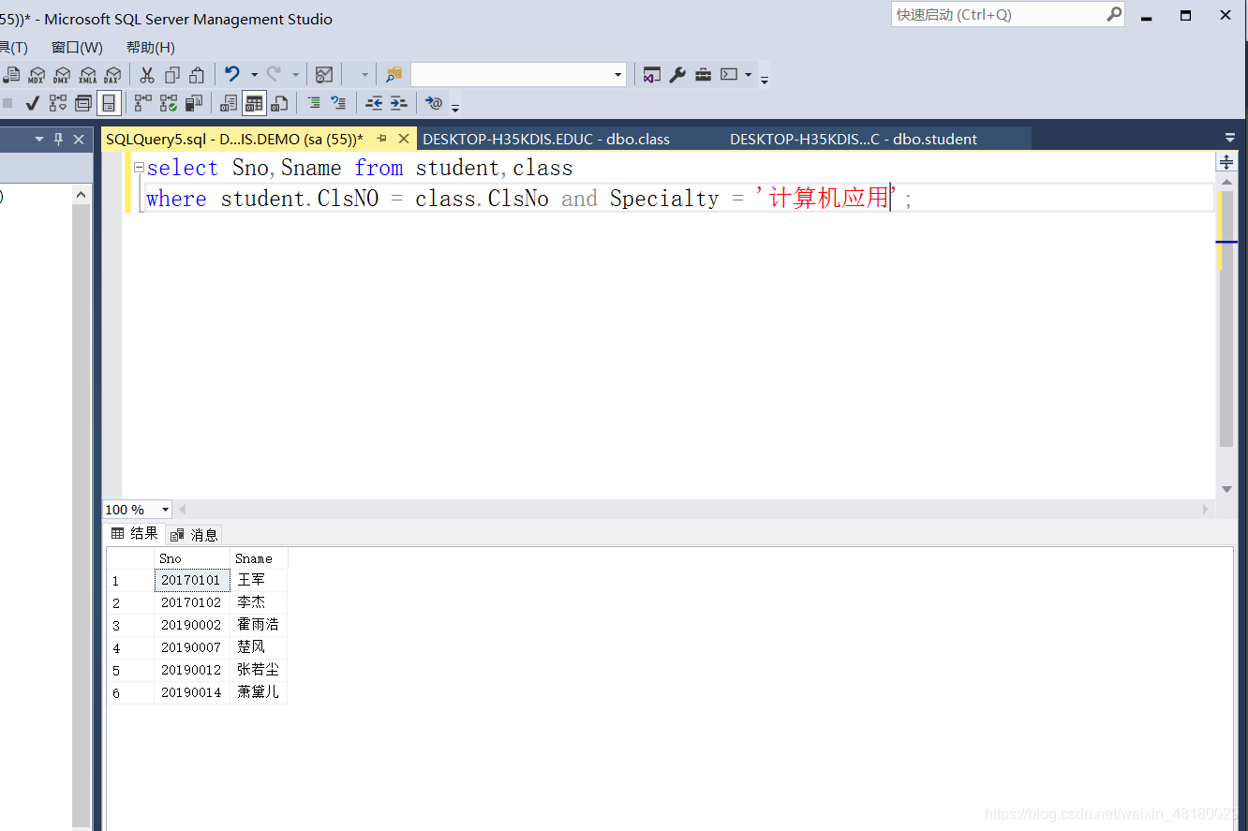This screenshot has width=1248, height=831.
Task: Click the editor horizontal scrollbar track
Action: point(692,510)
